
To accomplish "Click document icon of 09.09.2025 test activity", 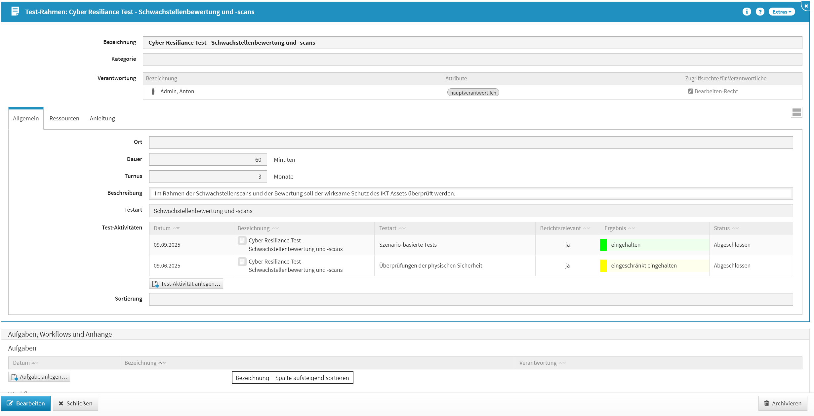I will (242, 240).
